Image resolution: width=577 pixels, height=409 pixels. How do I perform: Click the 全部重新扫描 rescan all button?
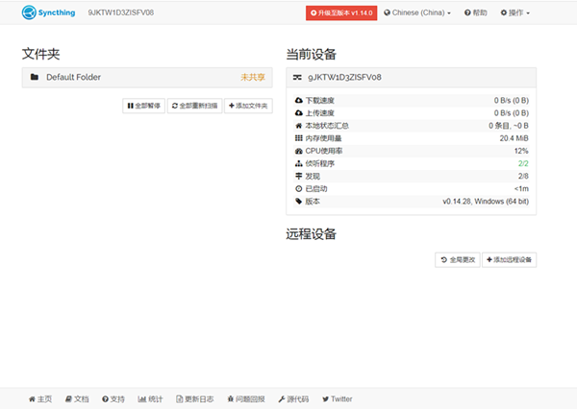(195, 106)
